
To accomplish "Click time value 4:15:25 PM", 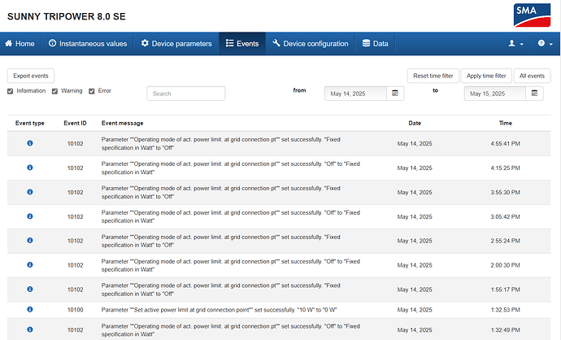I will 505,168.
